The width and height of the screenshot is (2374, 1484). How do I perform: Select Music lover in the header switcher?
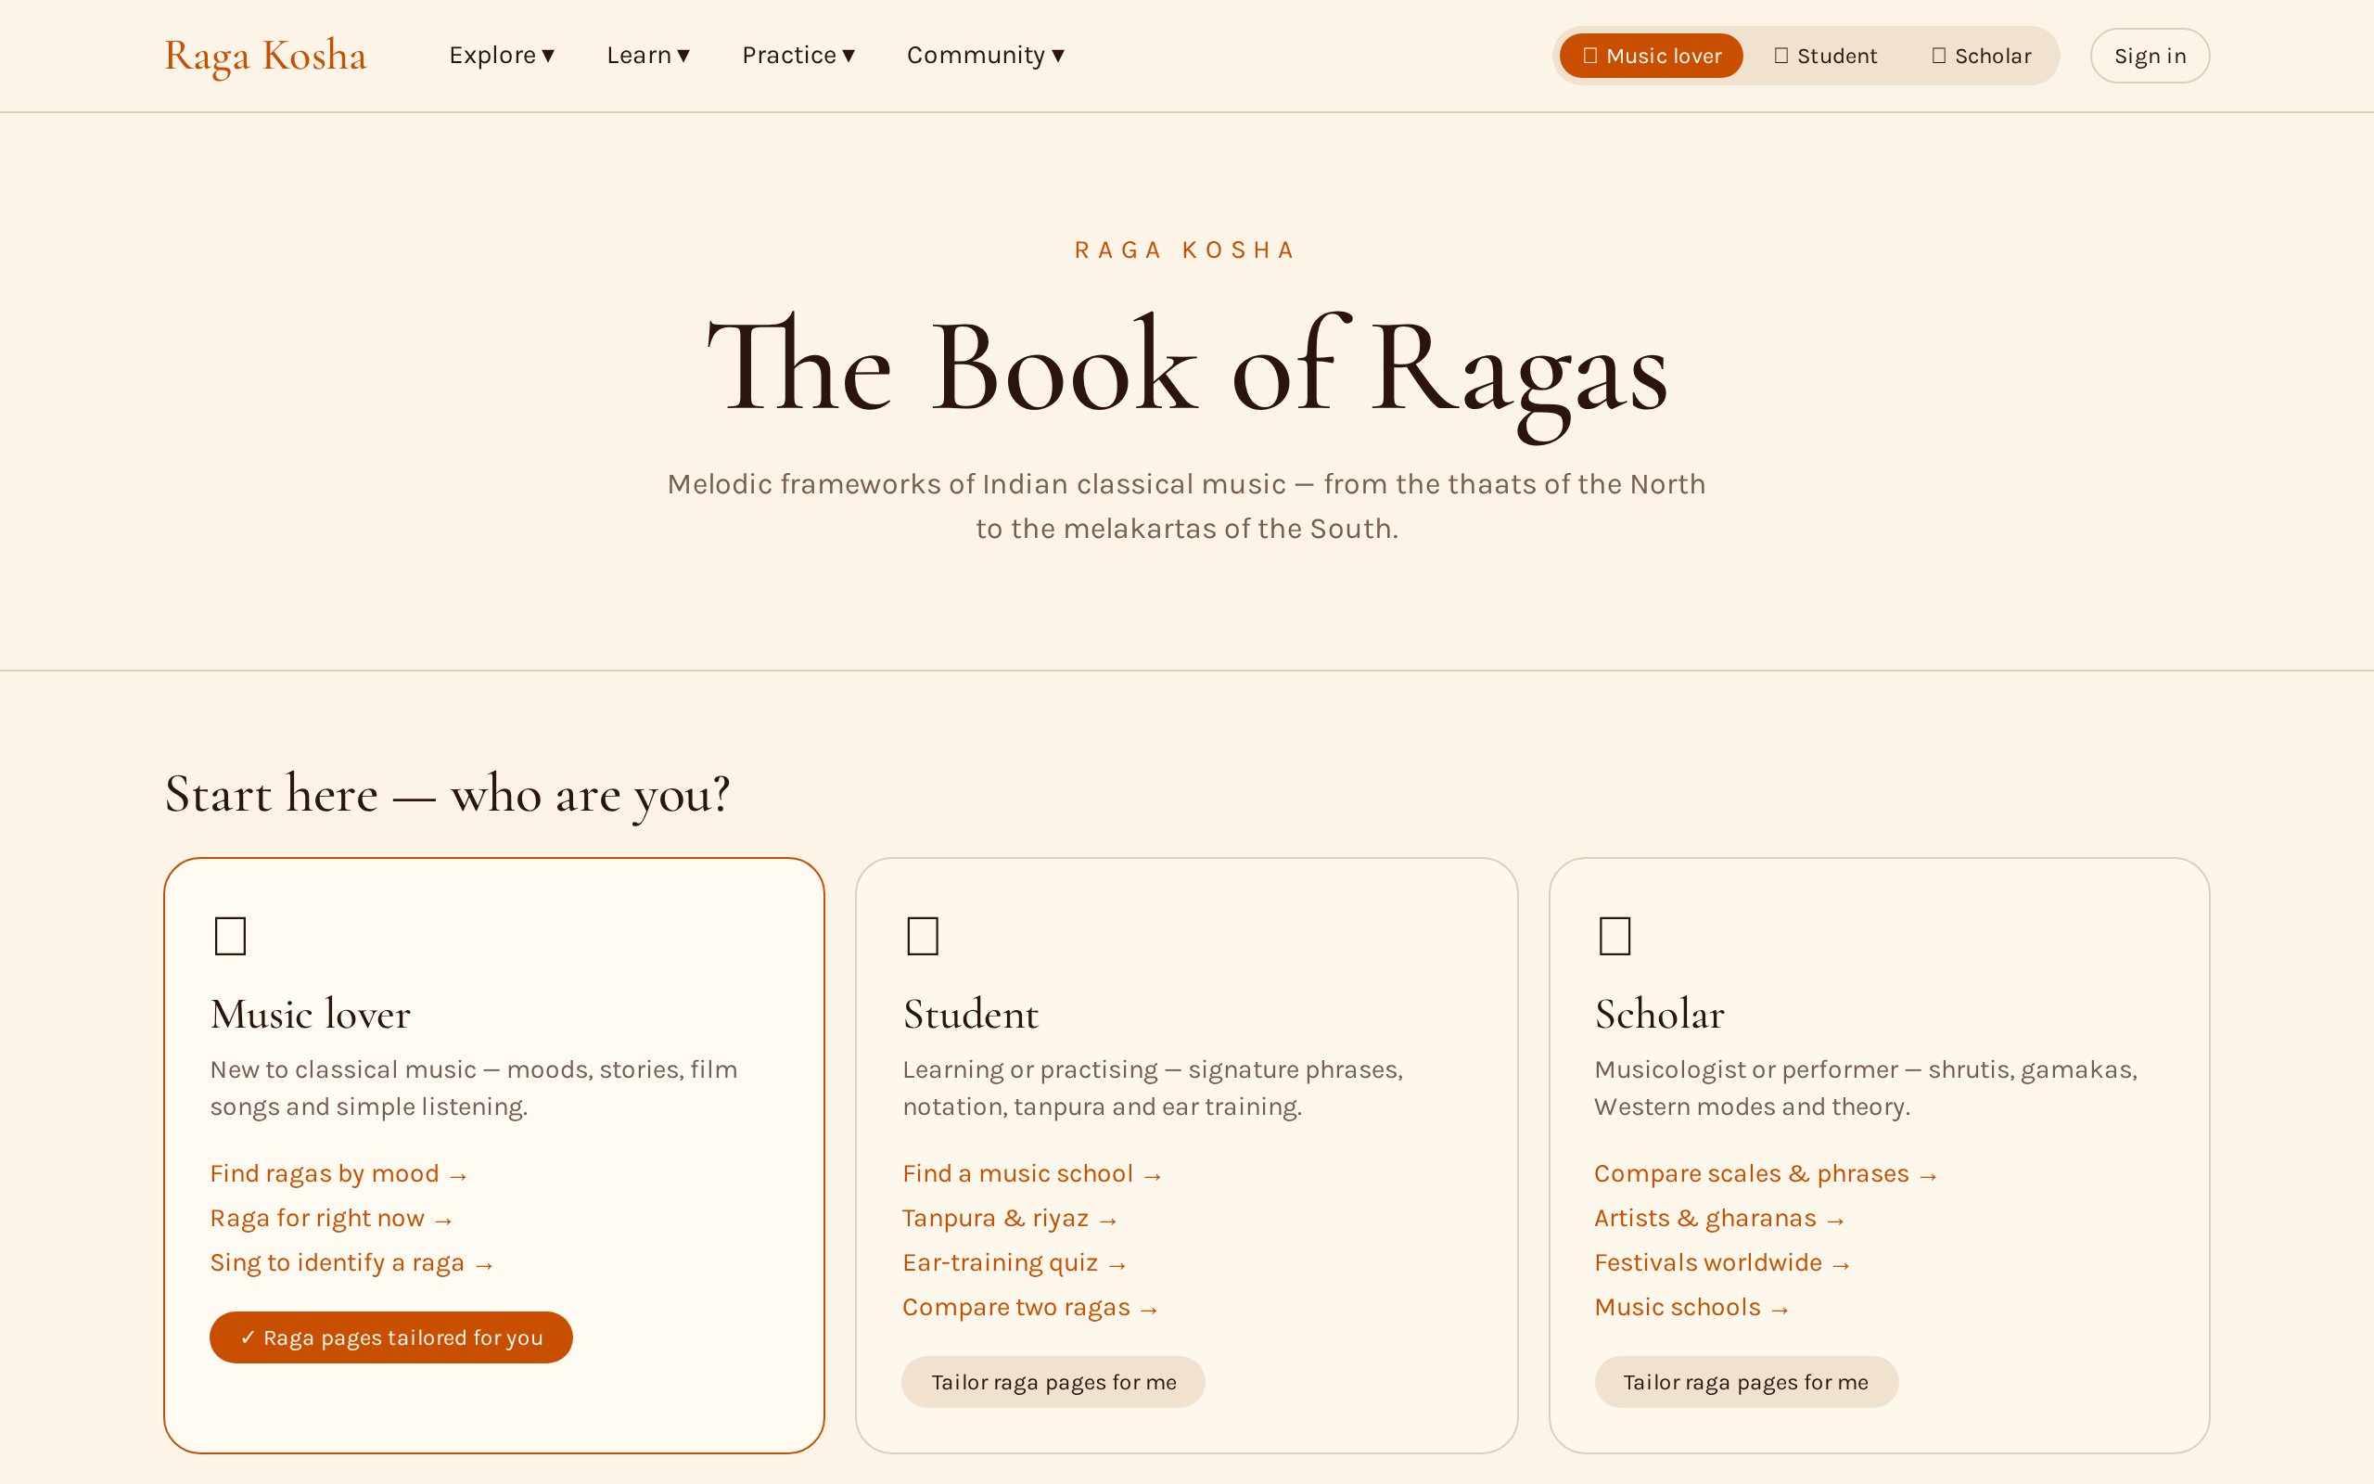tap(1651, 56)
